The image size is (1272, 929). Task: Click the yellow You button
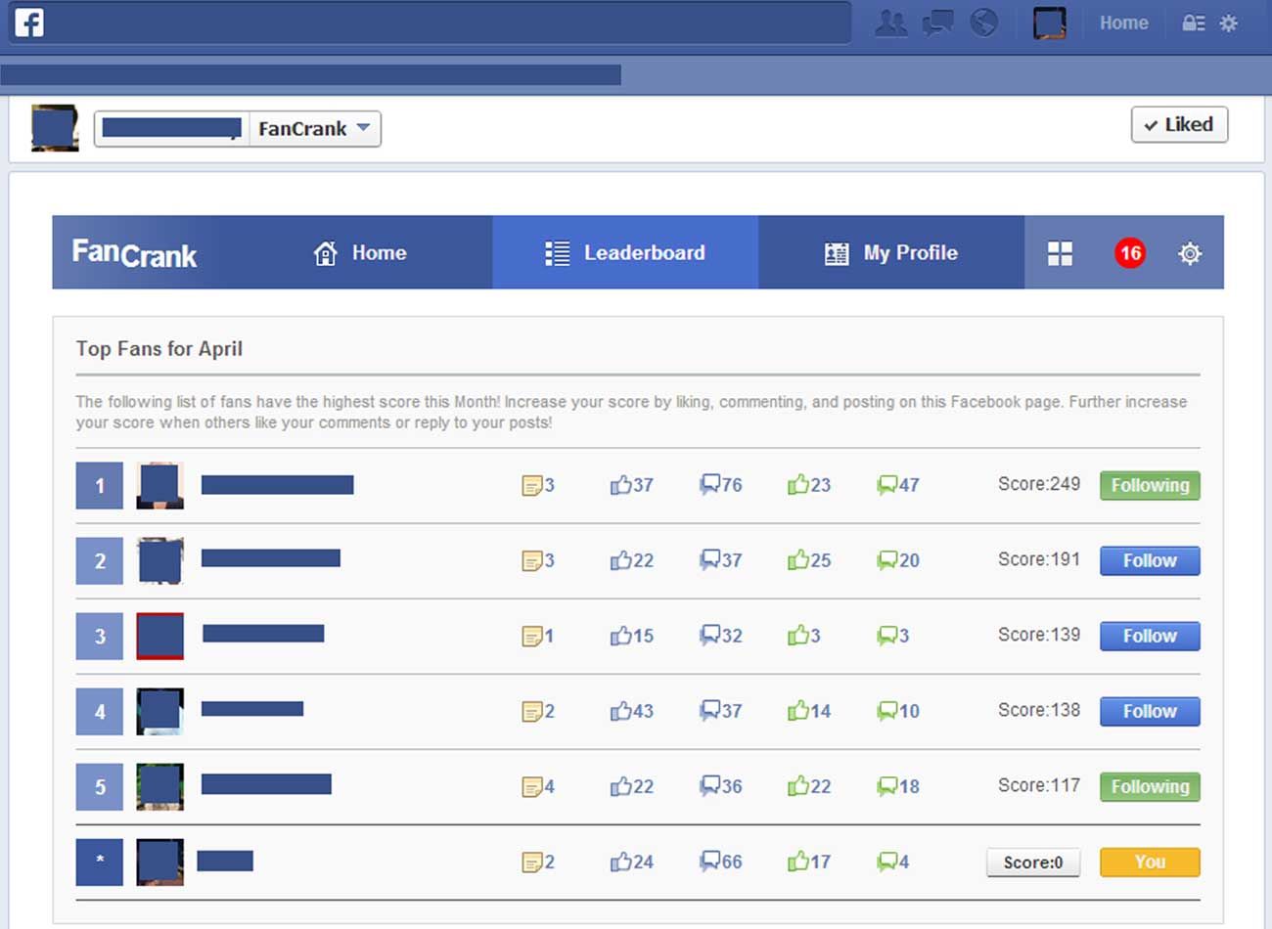click(1150, 862)
